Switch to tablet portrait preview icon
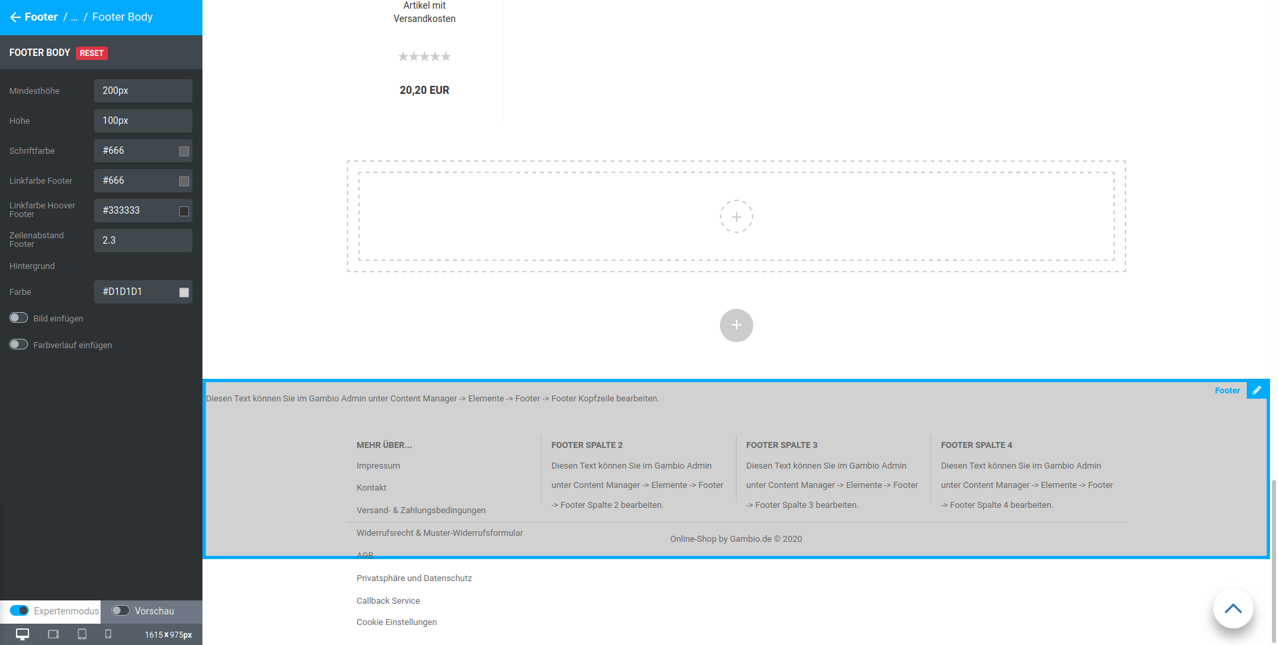Screen dimensions: 1278x645 coord(82,634)
